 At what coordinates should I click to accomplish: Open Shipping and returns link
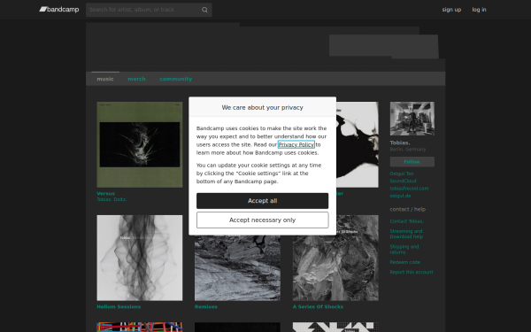point(404,250)
